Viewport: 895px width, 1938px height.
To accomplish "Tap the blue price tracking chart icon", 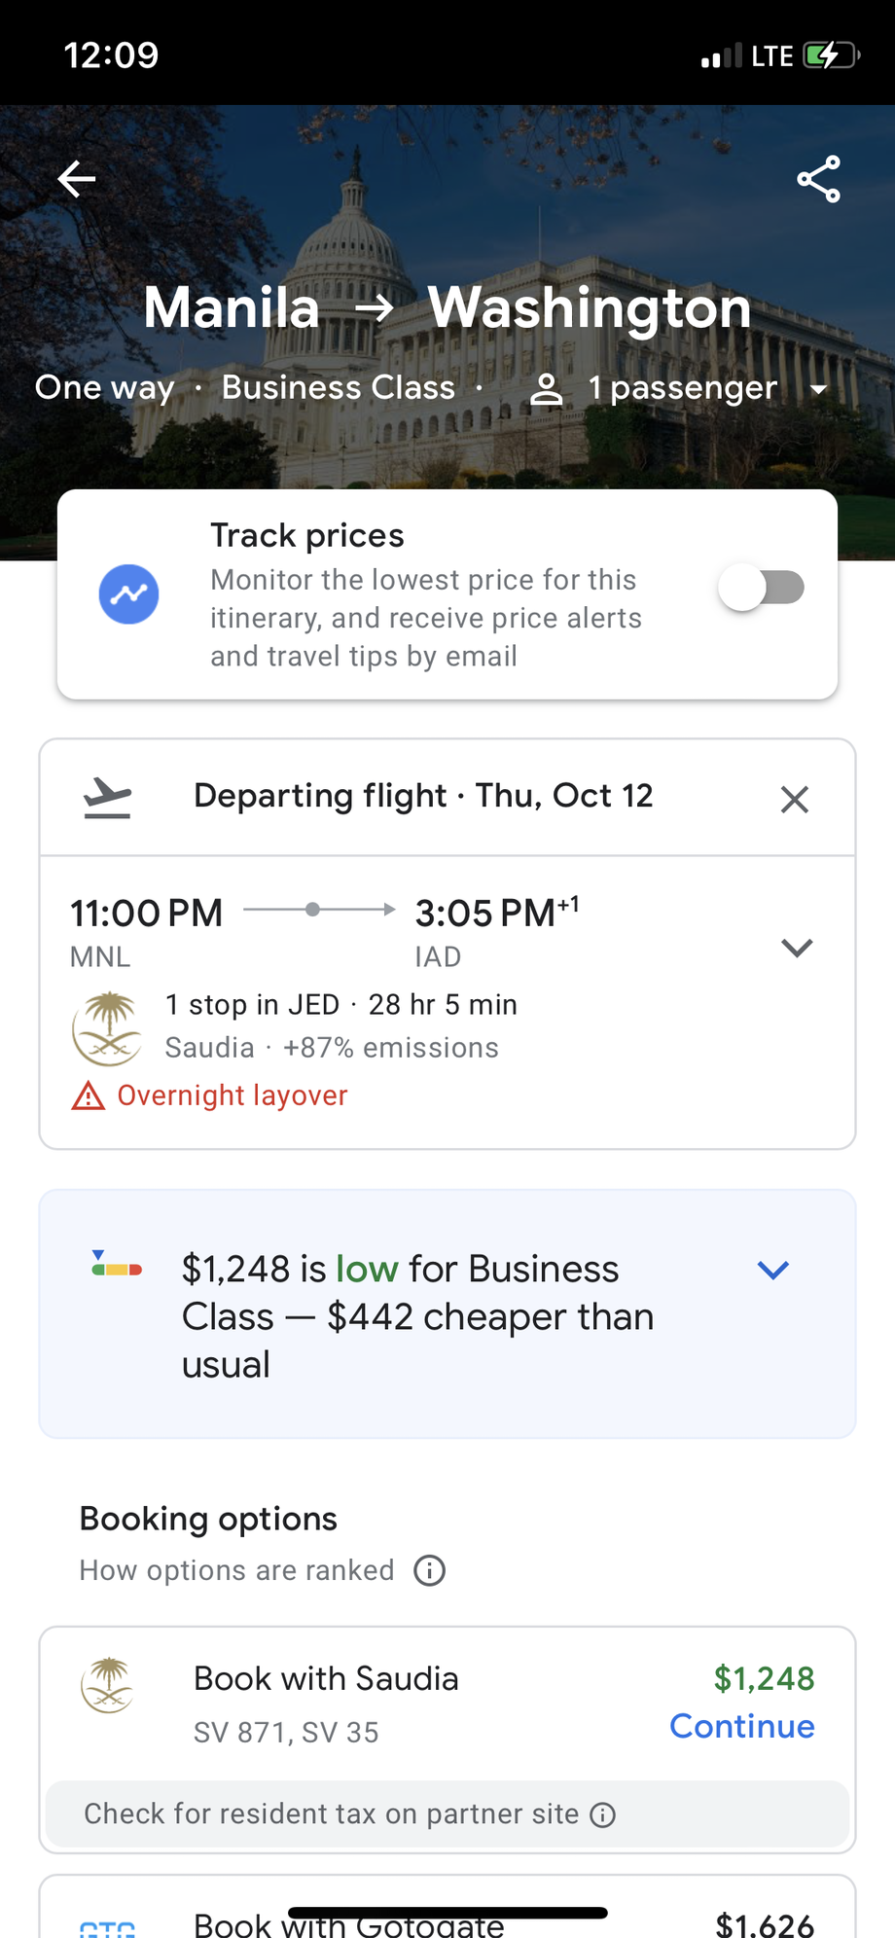I will coord(128,594).
